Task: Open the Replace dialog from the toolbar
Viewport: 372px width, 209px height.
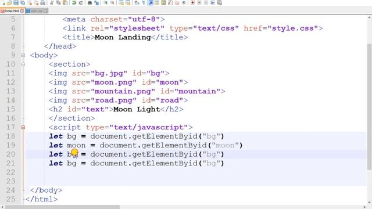Action: [96, 3]
